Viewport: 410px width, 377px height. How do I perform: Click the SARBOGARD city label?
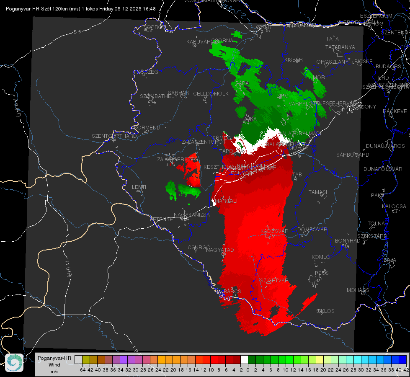pos(353,155)
